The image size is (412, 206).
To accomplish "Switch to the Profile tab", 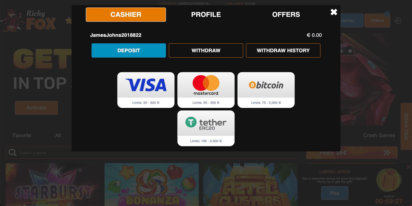I will [206, 14].
